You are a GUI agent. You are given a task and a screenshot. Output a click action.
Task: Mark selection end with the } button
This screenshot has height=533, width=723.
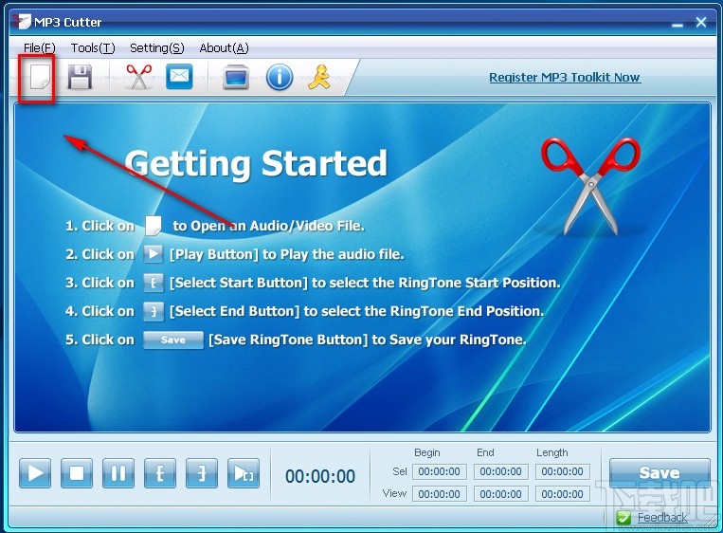[x=202, y=473]
